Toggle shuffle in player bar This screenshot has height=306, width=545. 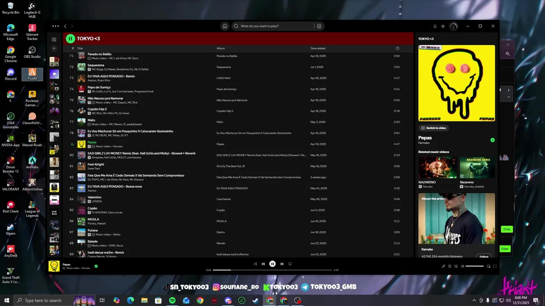click(255, 264)
